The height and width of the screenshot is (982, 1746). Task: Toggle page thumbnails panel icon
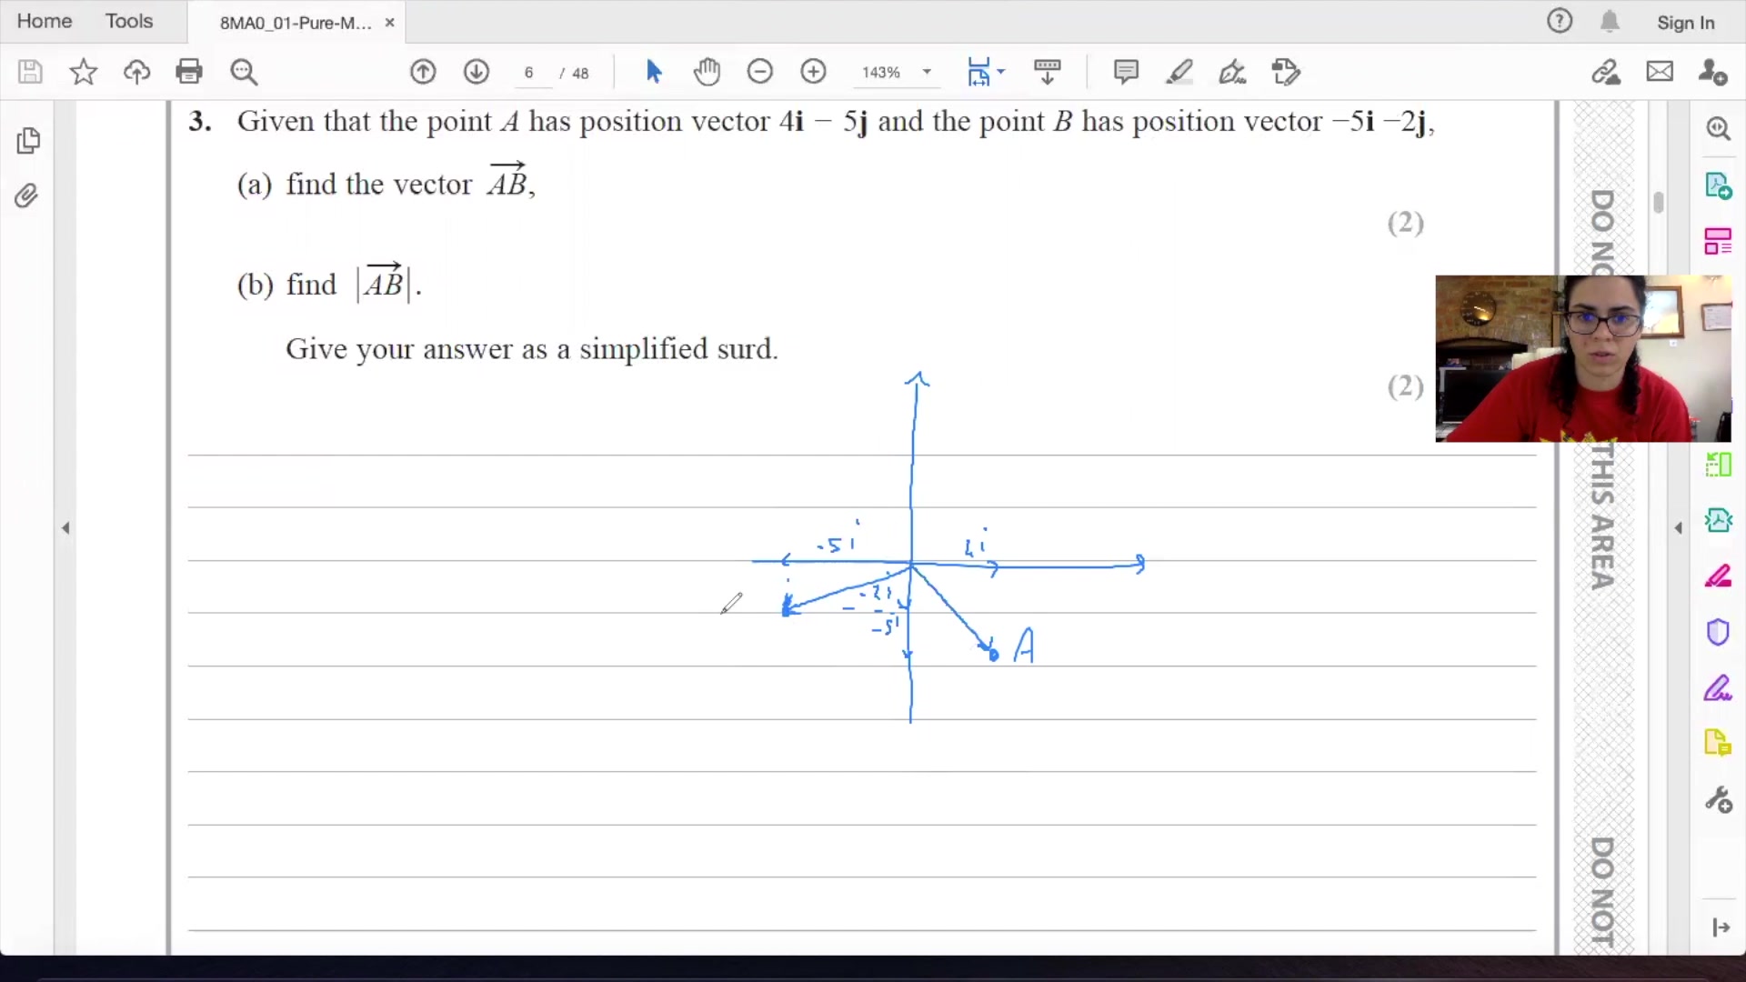tap(27, 140)
